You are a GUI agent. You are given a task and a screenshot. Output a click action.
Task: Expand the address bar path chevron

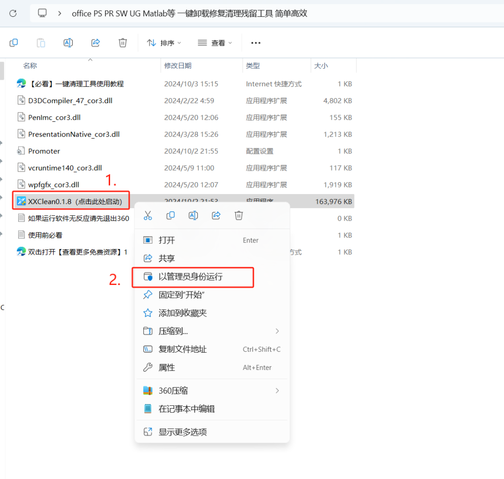point(59,14)
